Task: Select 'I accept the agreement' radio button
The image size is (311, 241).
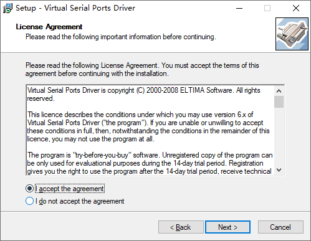Action: click(29, 189)
